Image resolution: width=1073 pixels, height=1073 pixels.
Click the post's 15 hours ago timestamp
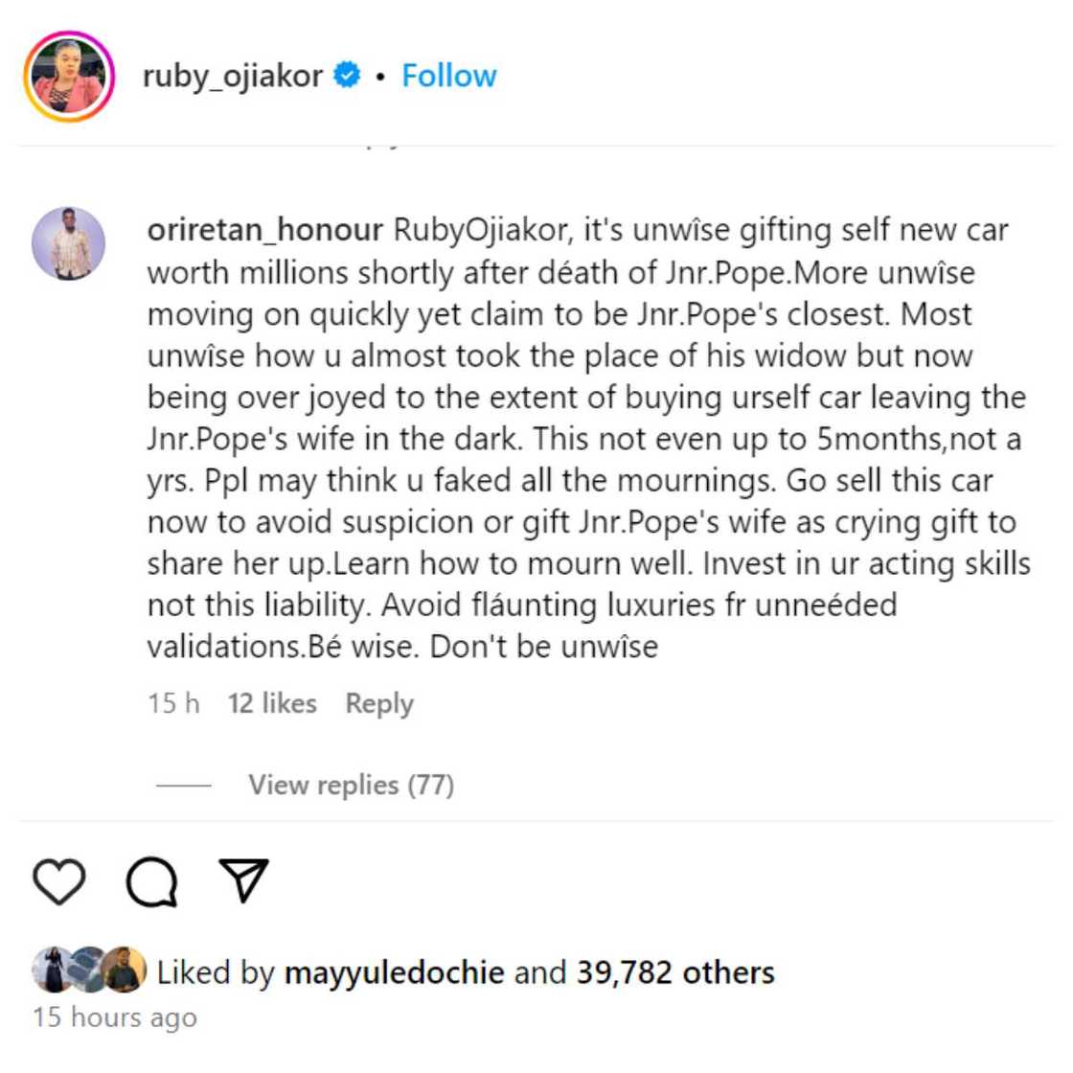coord(115,1016)
